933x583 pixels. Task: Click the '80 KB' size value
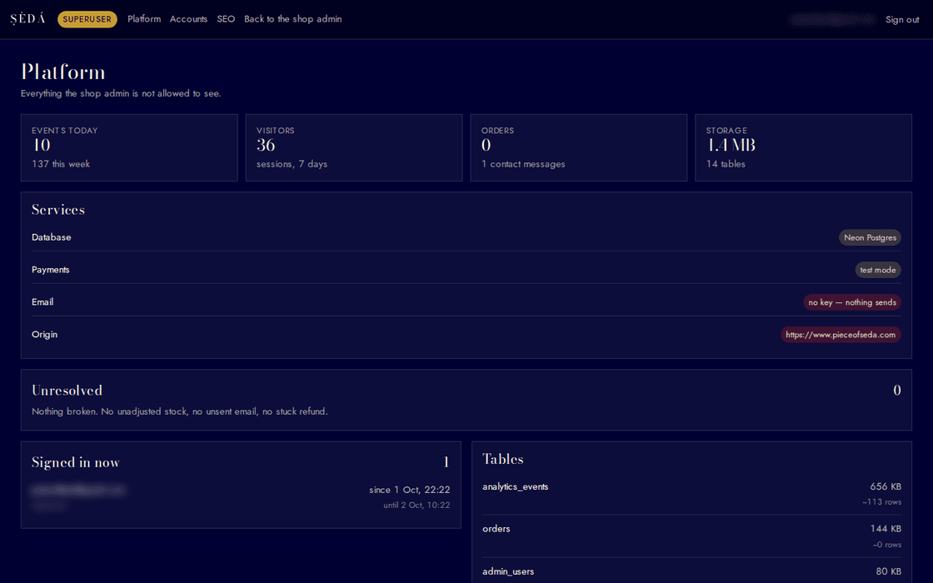888,571
